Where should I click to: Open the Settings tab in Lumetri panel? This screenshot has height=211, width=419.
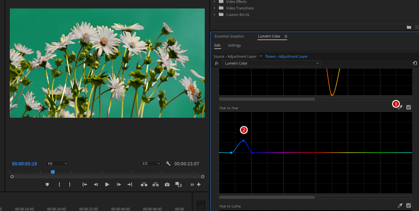coord(234,45)
